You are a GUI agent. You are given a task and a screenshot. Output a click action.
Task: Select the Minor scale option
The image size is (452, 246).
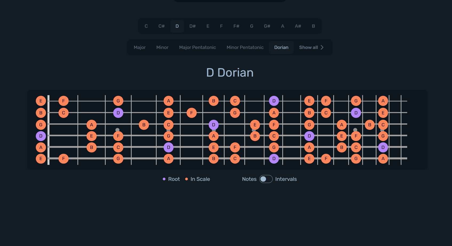162,47
